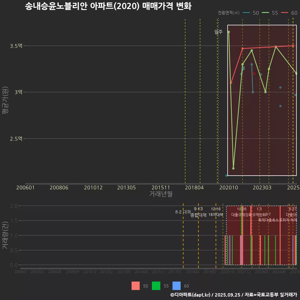
Task: Click the 201804 label on the price chart x-axis
Action: coord(195,187)
